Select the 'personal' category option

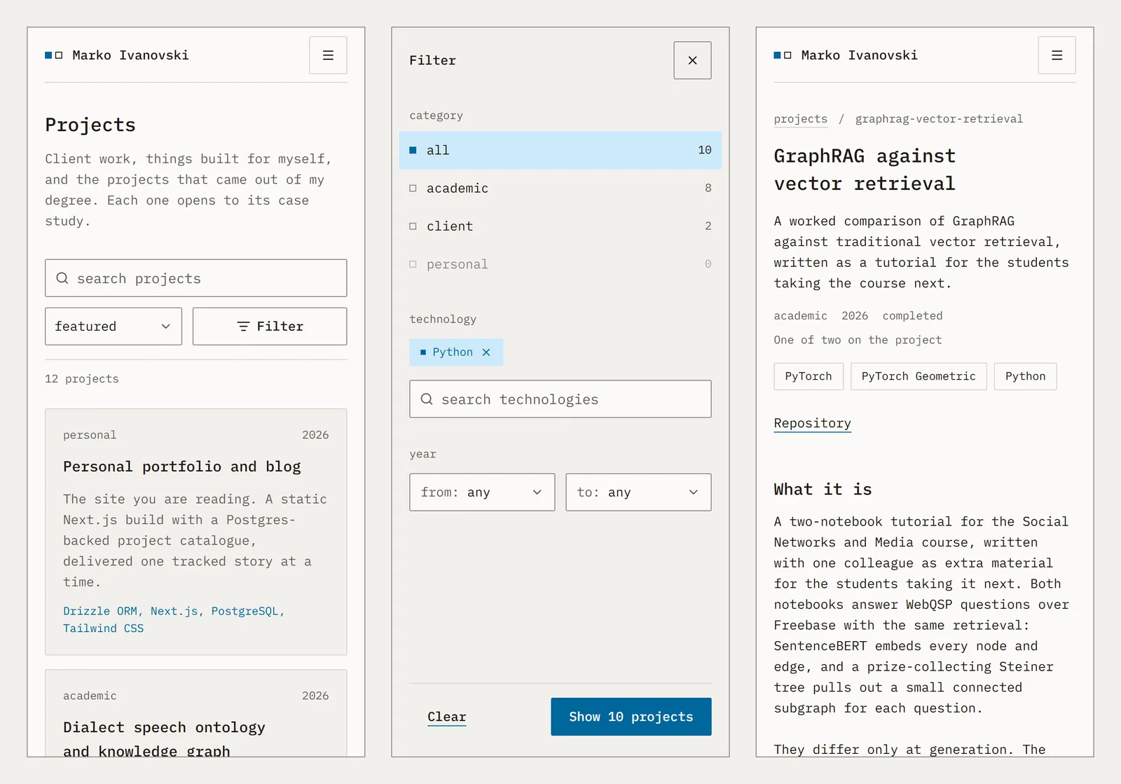point(560,264)
